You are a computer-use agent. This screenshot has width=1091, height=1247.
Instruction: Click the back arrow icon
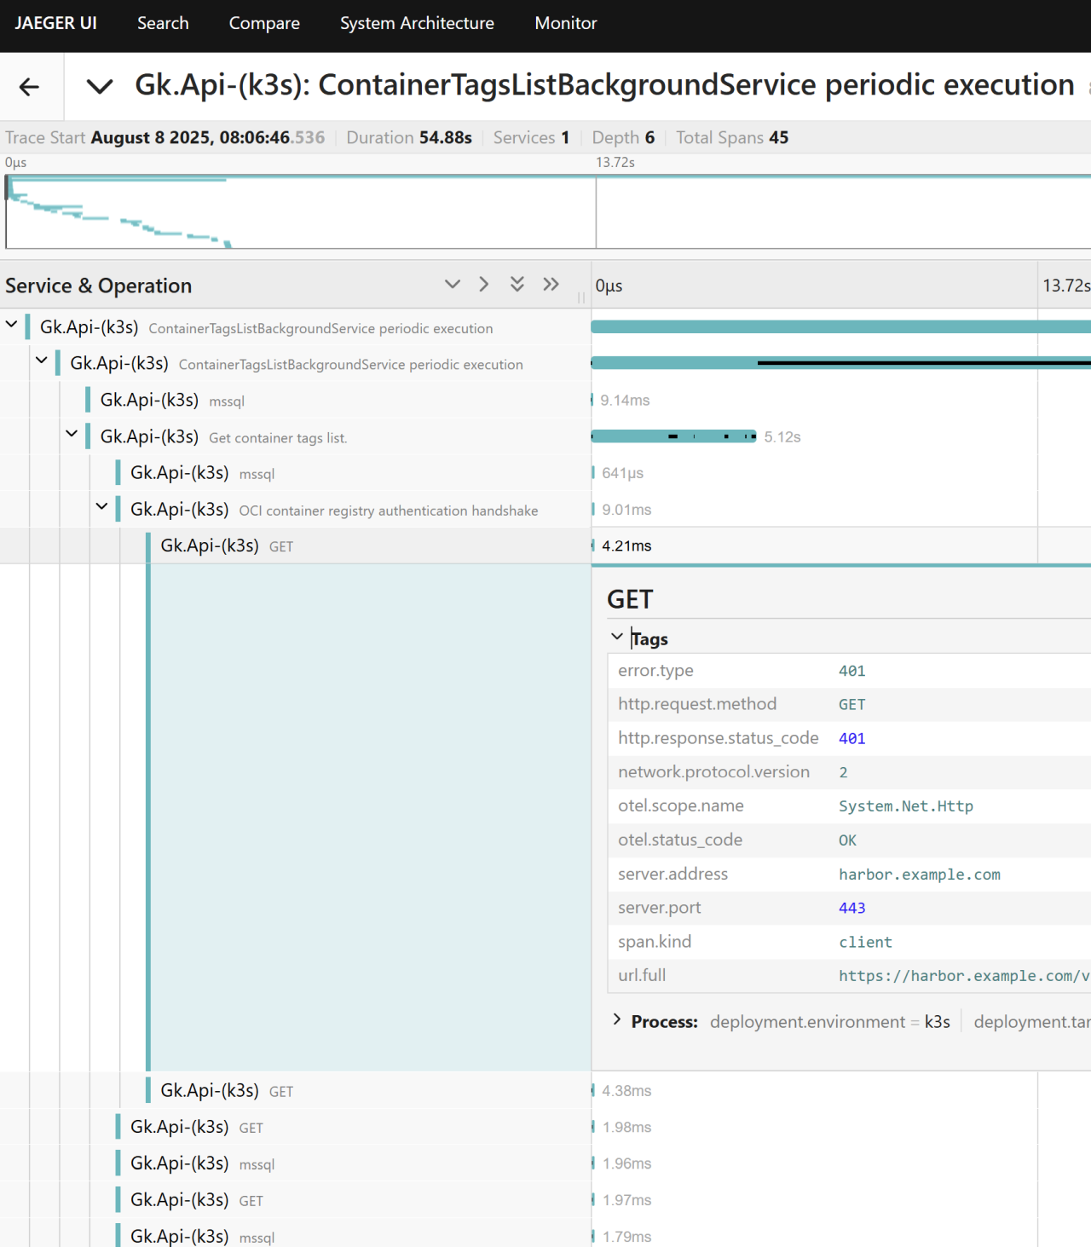[30, 86]
